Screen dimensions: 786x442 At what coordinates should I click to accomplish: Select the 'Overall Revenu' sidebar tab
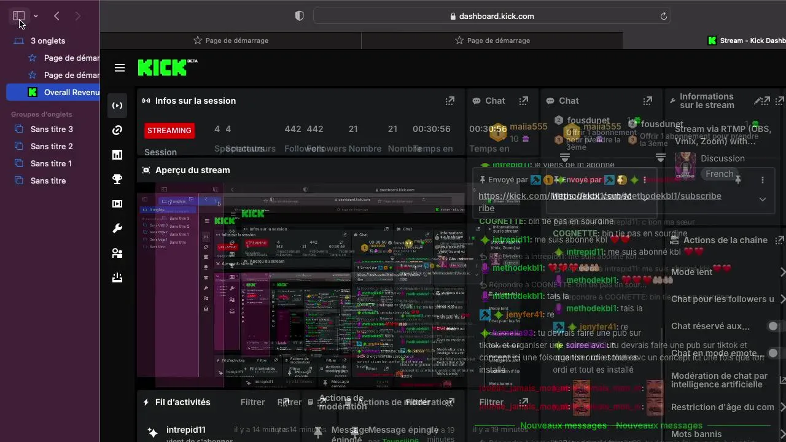click(53, 92)
